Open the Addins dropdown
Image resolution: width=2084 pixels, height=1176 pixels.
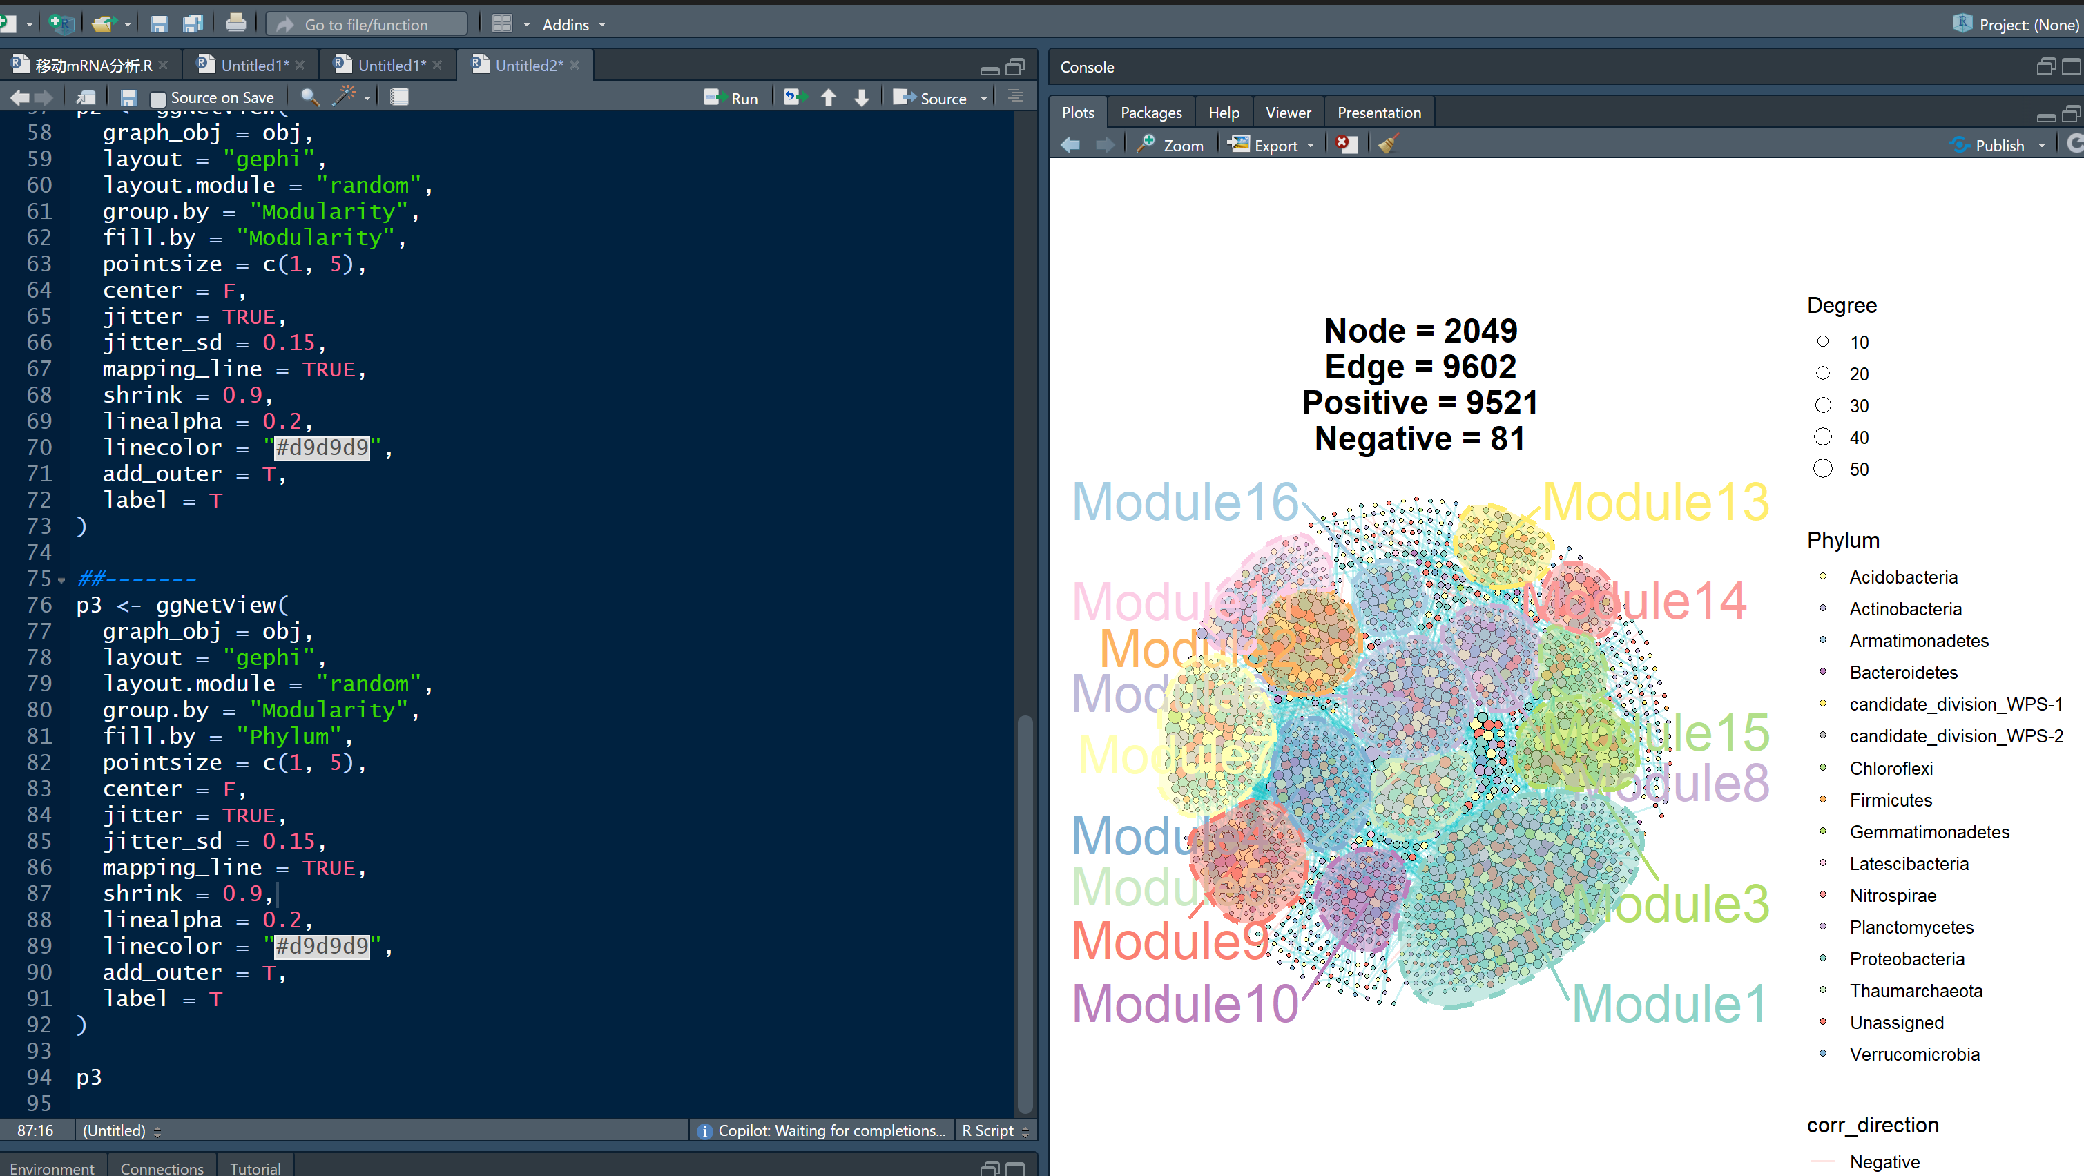coord(572,24)
